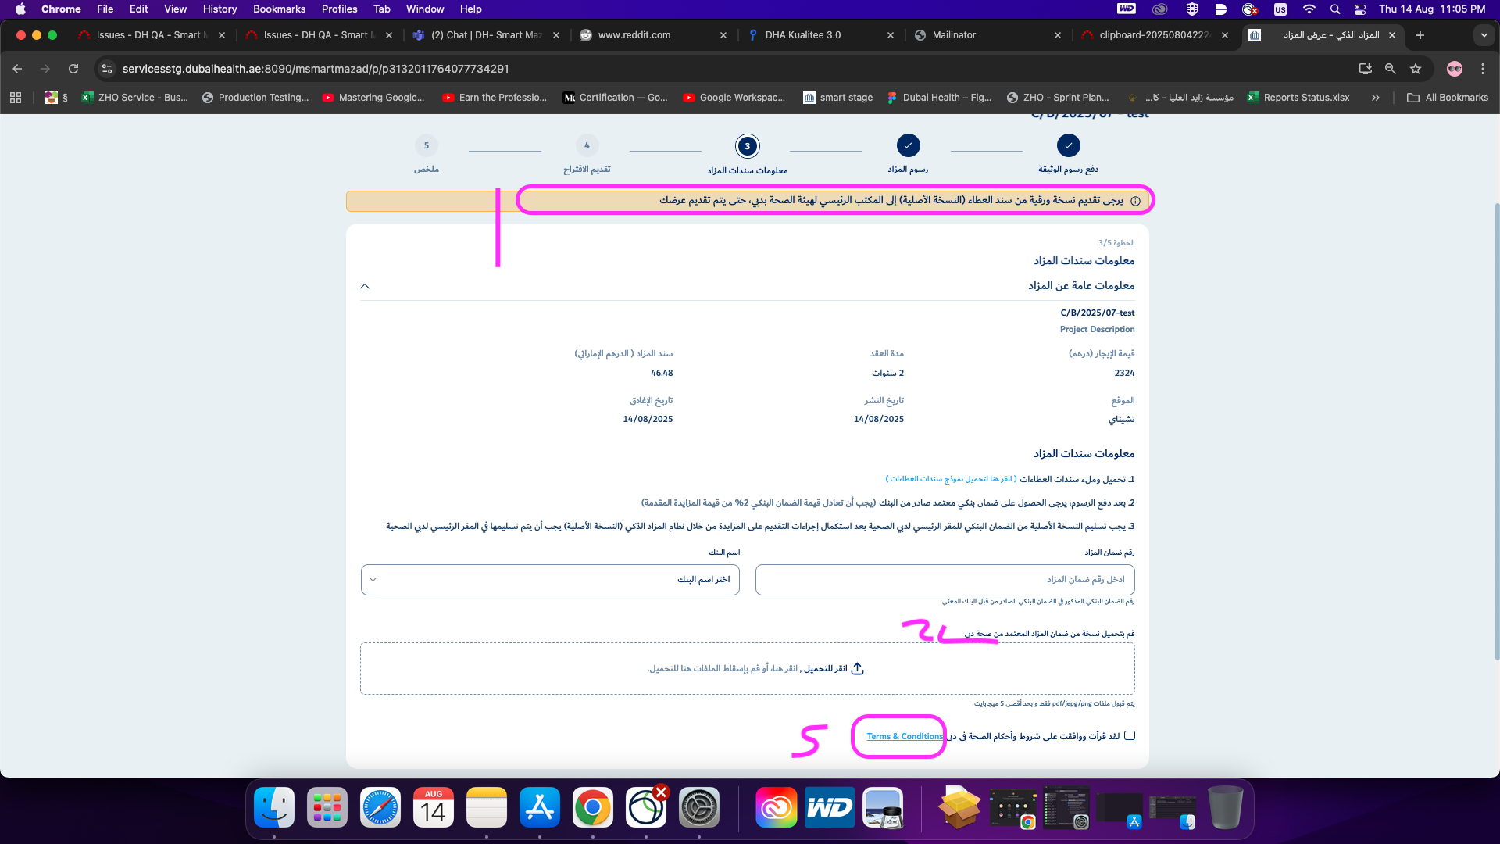Focus the auction guarantee number input field
This screenshot has height=844, width=1500.
click(x=945, y=580)
